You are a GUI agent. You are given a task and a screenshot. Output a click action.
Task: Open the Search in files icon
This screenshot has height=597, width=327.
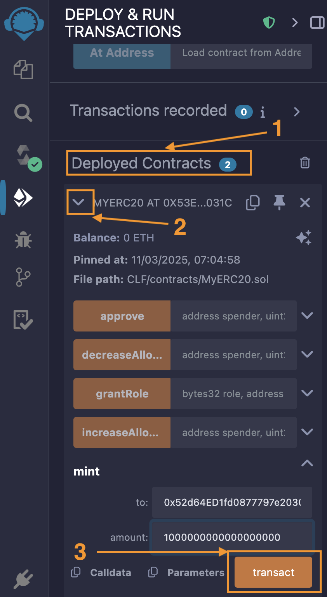point(23,113)
